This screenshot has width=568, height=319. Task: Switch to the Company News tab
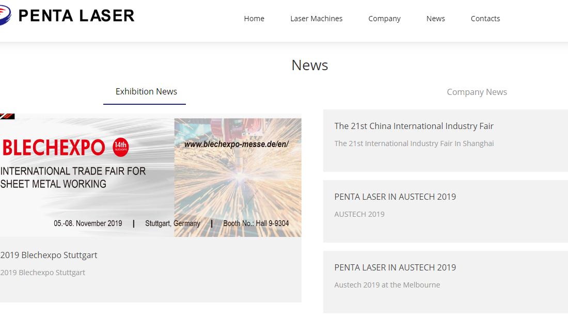(477, 92)
